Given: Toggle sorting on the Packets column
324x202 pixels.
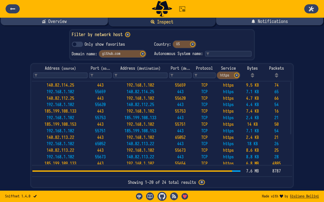Looking at the screenshot, I should [x=276, y=75].
